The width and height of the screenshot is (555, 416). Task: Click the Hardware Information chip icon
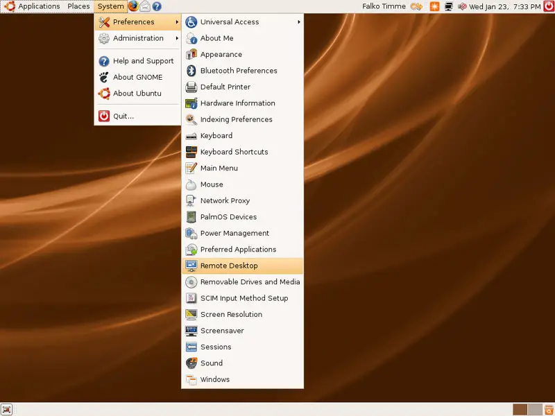[x=191, y=103]
